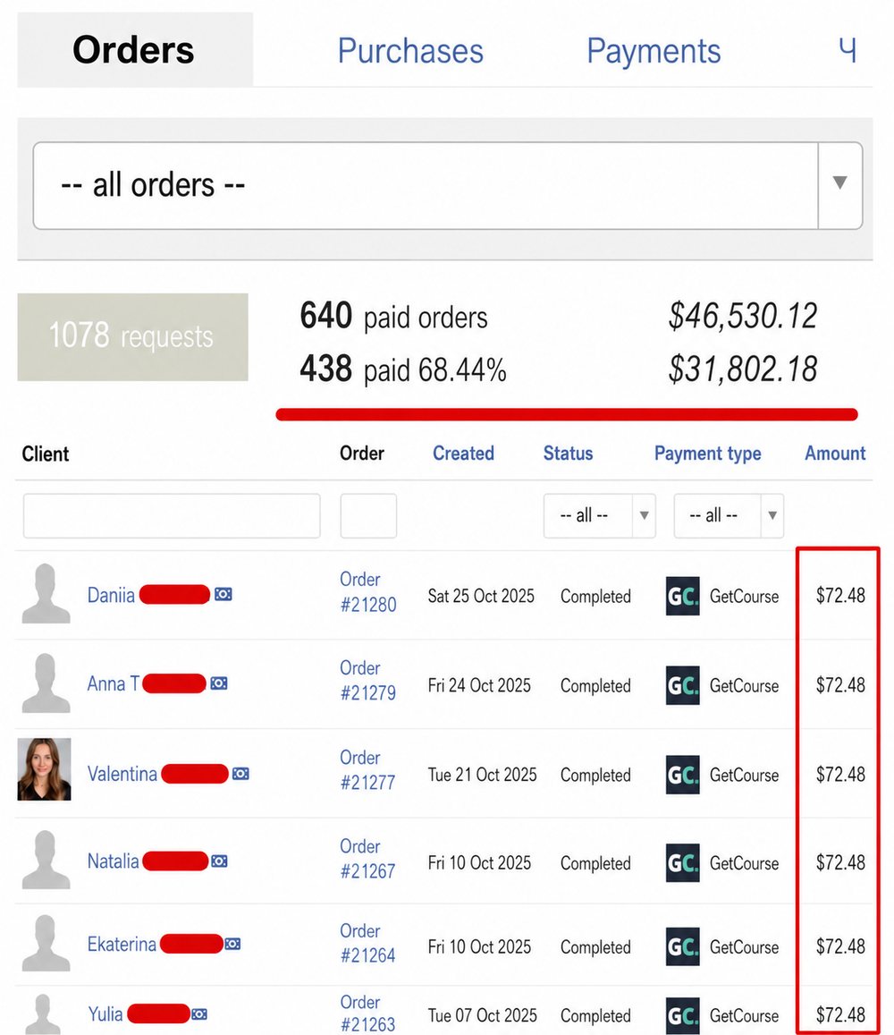The image size is (894, 1035).
Task: Click the Tue 07 Oct 2025 date
Action: (482, 1015)
